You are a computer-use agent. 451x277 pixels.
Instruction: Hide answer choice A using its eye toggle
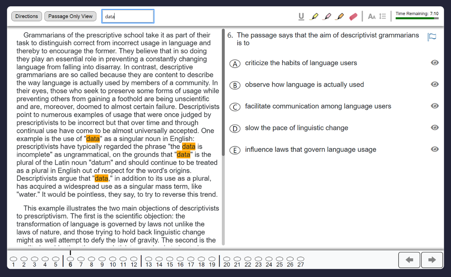pyautogui.click(x=435, y=63)
